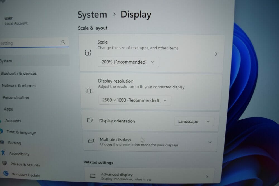Open Privacy & security settings
The width and height of the screenshot is (279, 186).
pyautogui.click(x=25, y=164)
